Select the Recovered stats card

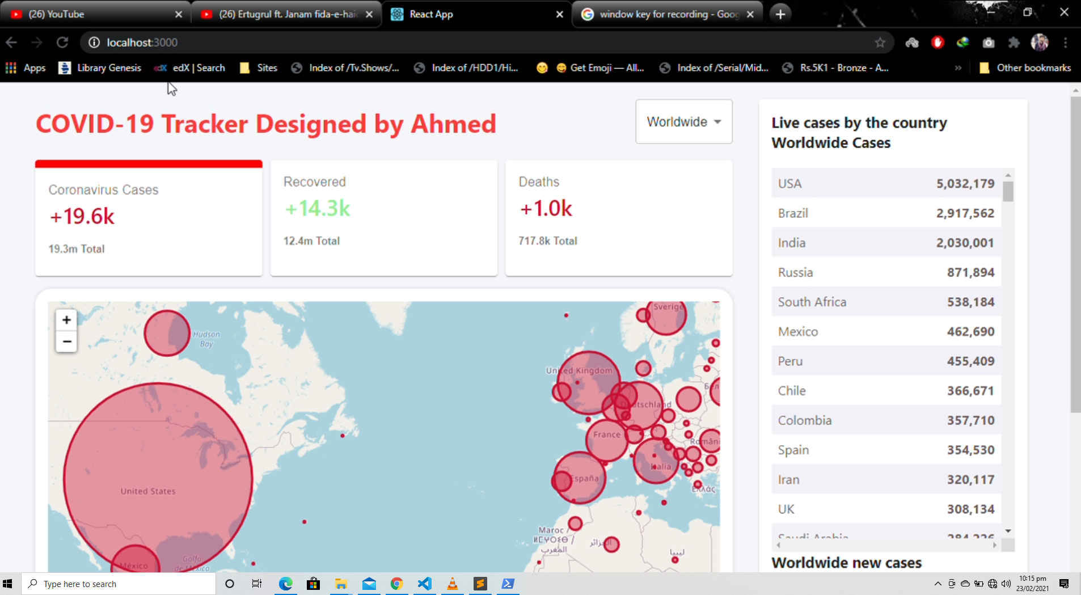point(383,218)
